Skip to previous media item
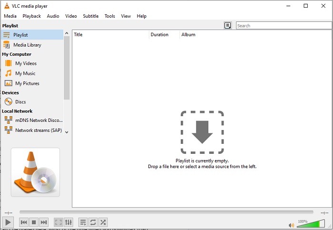This screenshot has height=230, width=333. (x=24, y=222)
